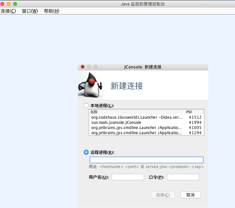
Task: Click PID value 41994
Action: 195,122
